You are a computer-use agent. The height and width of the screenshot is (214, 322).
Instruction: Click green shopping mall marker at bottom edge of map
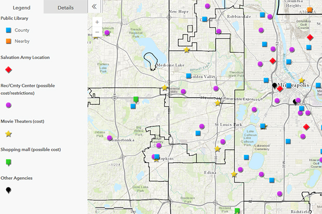coord(237,210)
